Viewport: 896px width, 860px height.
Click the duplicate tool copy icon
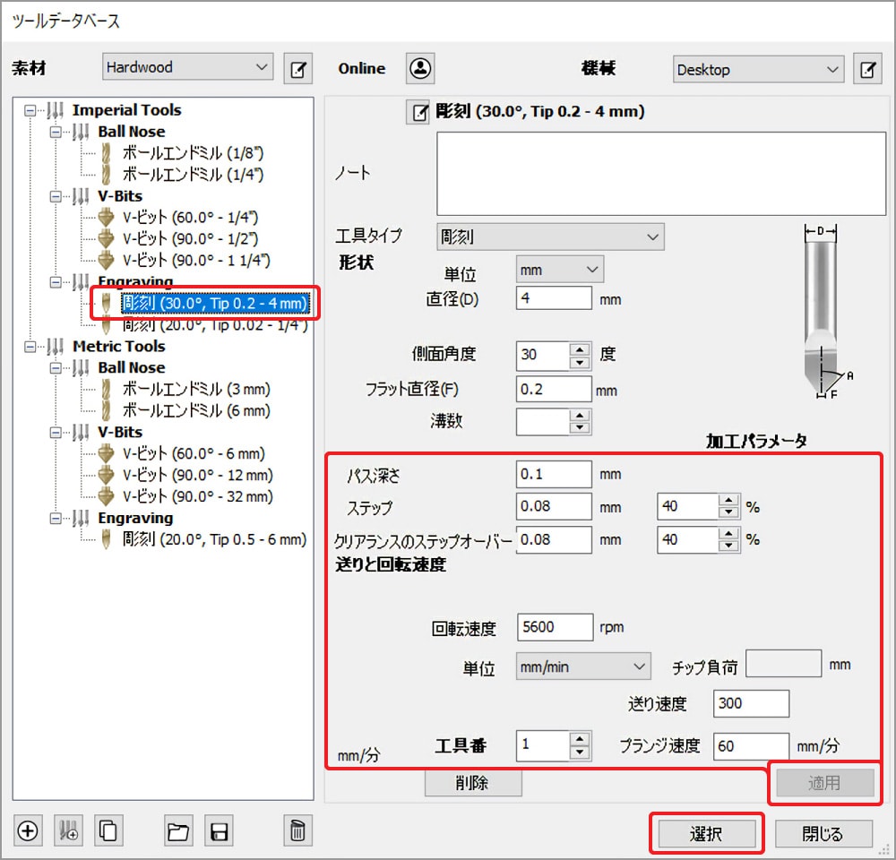(108, 830)
